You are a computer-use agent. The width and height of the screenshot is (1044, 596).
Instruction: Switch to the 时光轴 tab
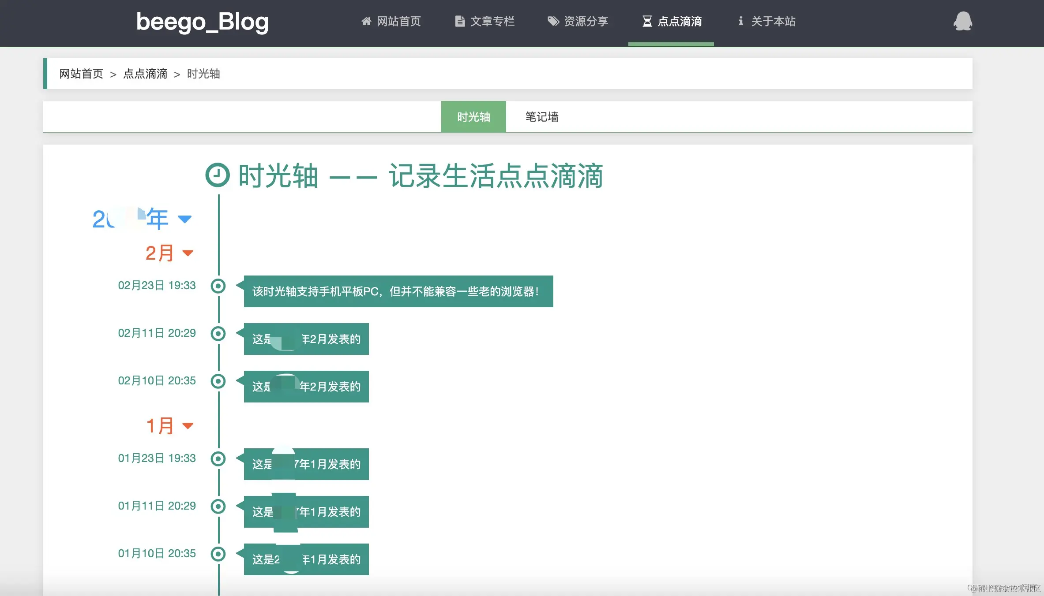(x=473, y=117)
